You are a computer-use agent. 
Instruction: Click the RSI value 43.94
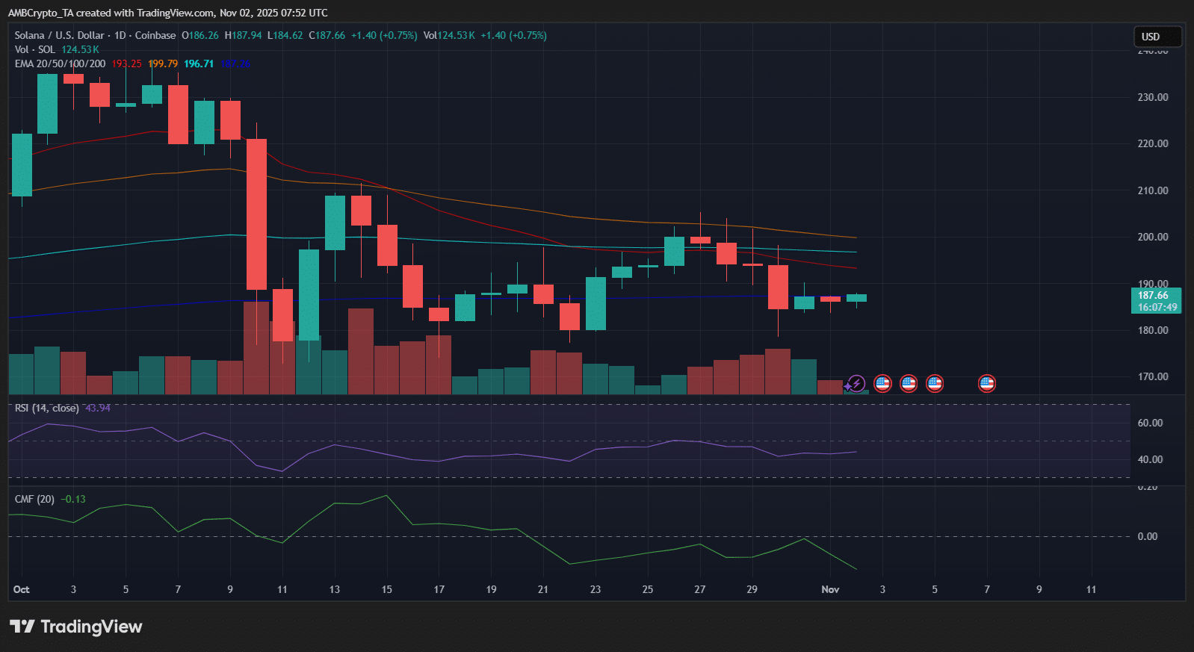click(98, 408)
